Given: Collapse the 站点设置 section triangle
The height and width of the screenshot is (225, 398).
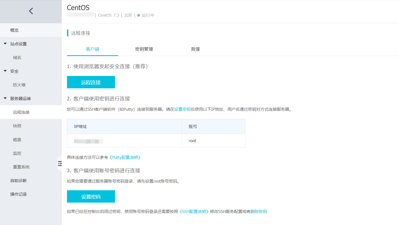Looking at the screenshot, I should (x=5, y=44).
